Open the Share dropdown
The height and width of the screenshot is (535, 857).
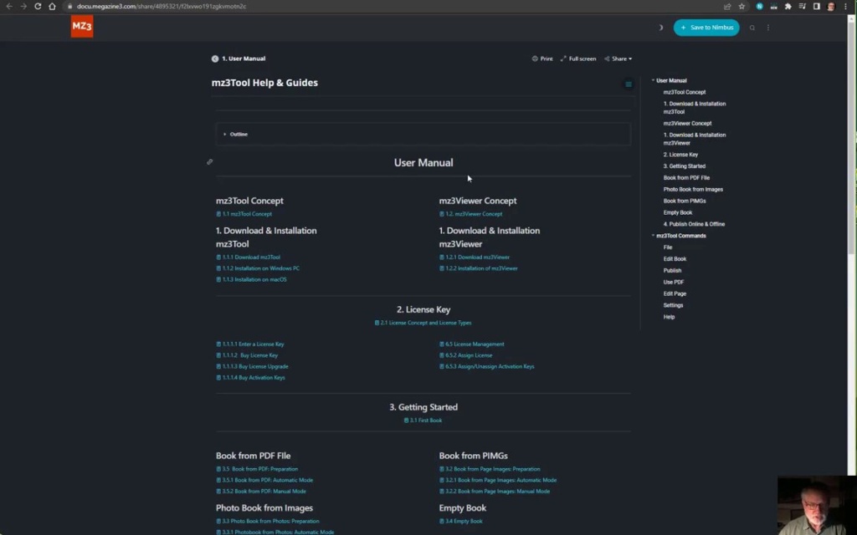(x=618, y=59)
